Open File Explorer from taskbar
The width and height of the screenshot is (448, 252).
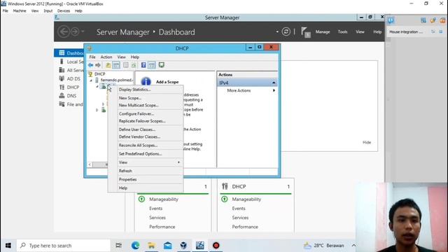[151, 246]
